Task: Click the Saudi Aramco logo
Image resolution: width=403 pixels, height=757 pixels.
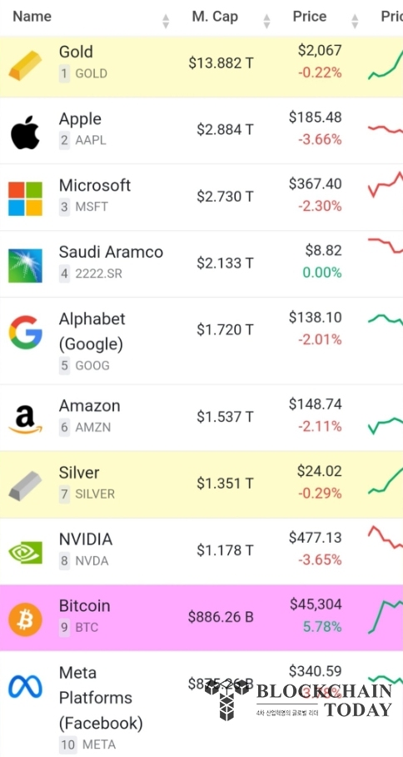Action: coord(25,265)
